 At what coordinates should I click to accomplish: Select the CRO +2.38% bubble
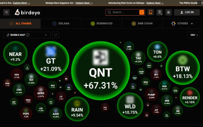(x=19, y=90)
